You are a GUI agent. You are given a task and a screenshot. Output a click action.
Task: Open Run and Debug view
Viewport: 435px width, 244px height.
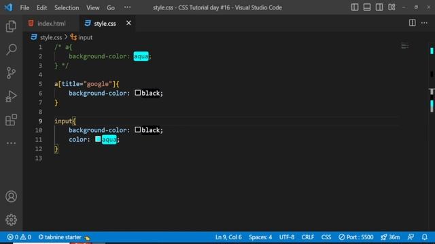11,96
